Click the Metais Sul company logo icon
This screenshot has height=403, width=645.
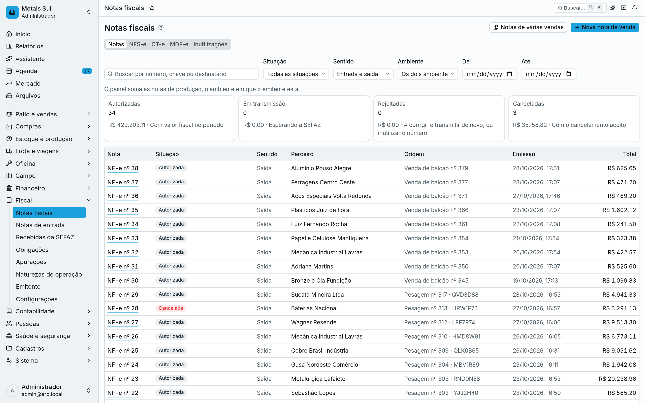pyautogui.click(x=12, y=12)
